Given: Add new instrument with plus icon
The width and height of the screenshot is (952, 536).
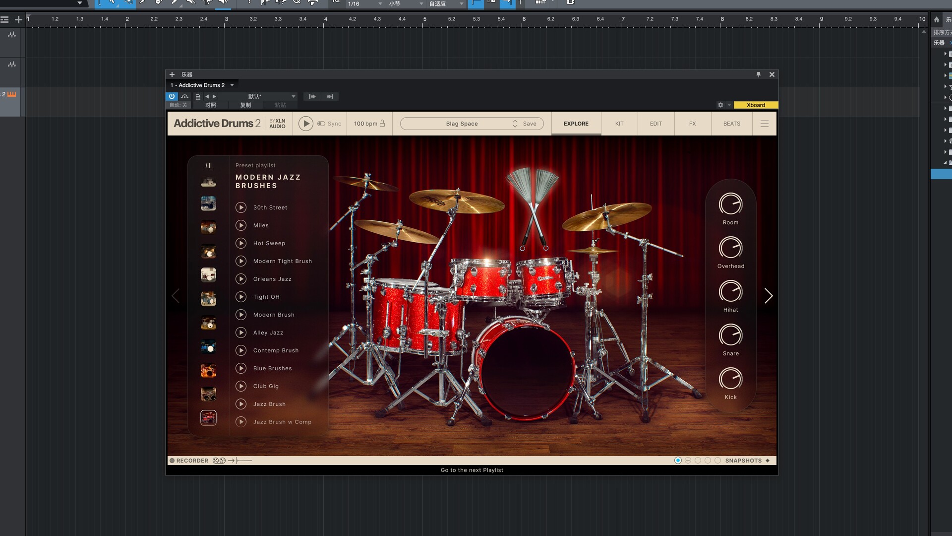Looking at the screenshot, I should coord(172,74).
